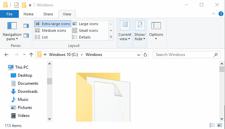This screenshot has width=225, height=129.
Task: Open Videos in the navigation pane
Action: point(20,115)
